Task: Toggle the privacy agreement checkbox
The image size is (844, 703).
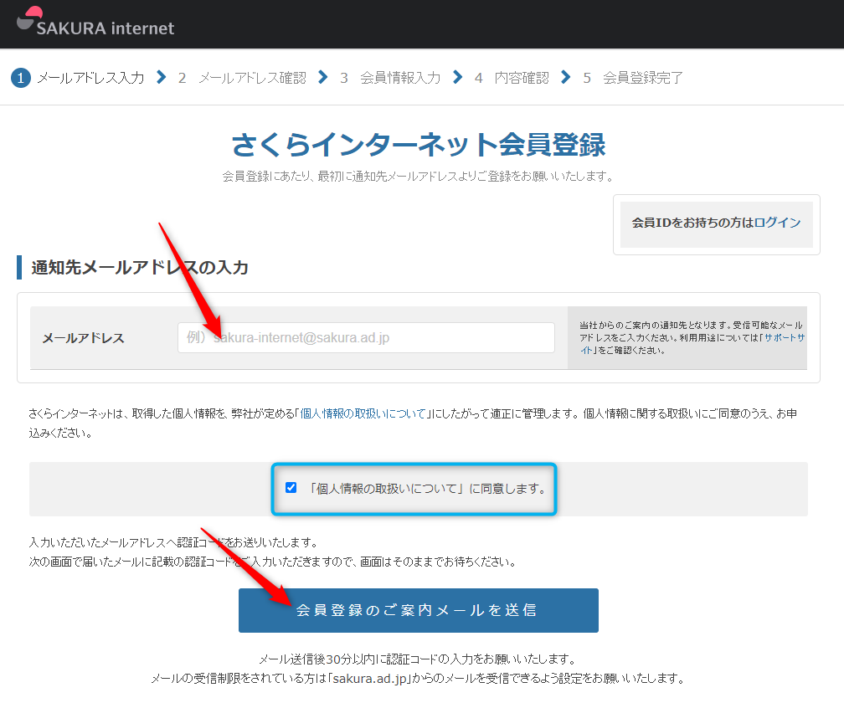Action: [291, 488]
